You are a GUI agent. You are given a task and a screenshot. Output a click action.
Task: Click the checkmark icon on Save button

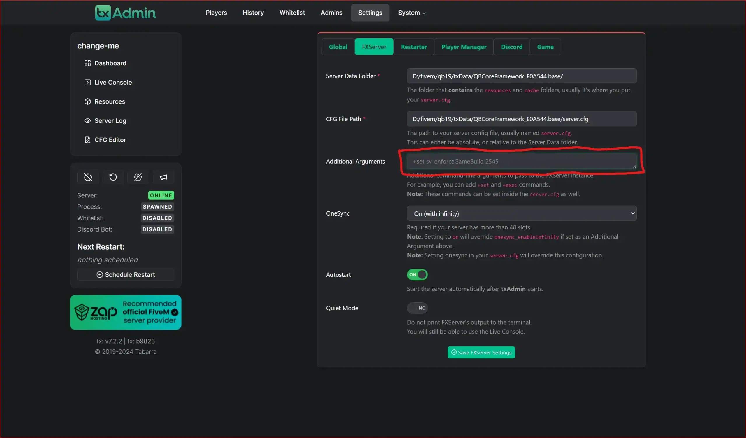(454, 352)
